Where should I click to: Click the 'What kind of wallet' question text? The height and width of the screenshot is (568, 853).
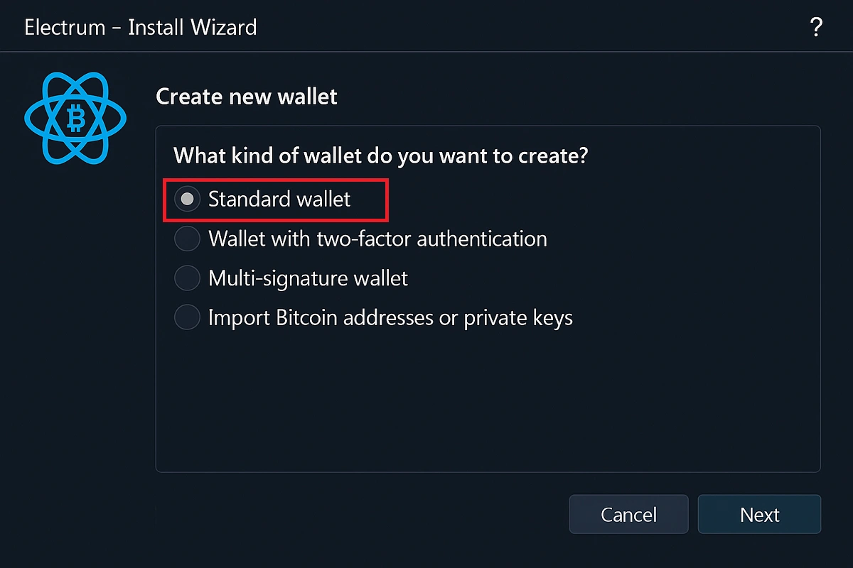(x=381, y=155)
